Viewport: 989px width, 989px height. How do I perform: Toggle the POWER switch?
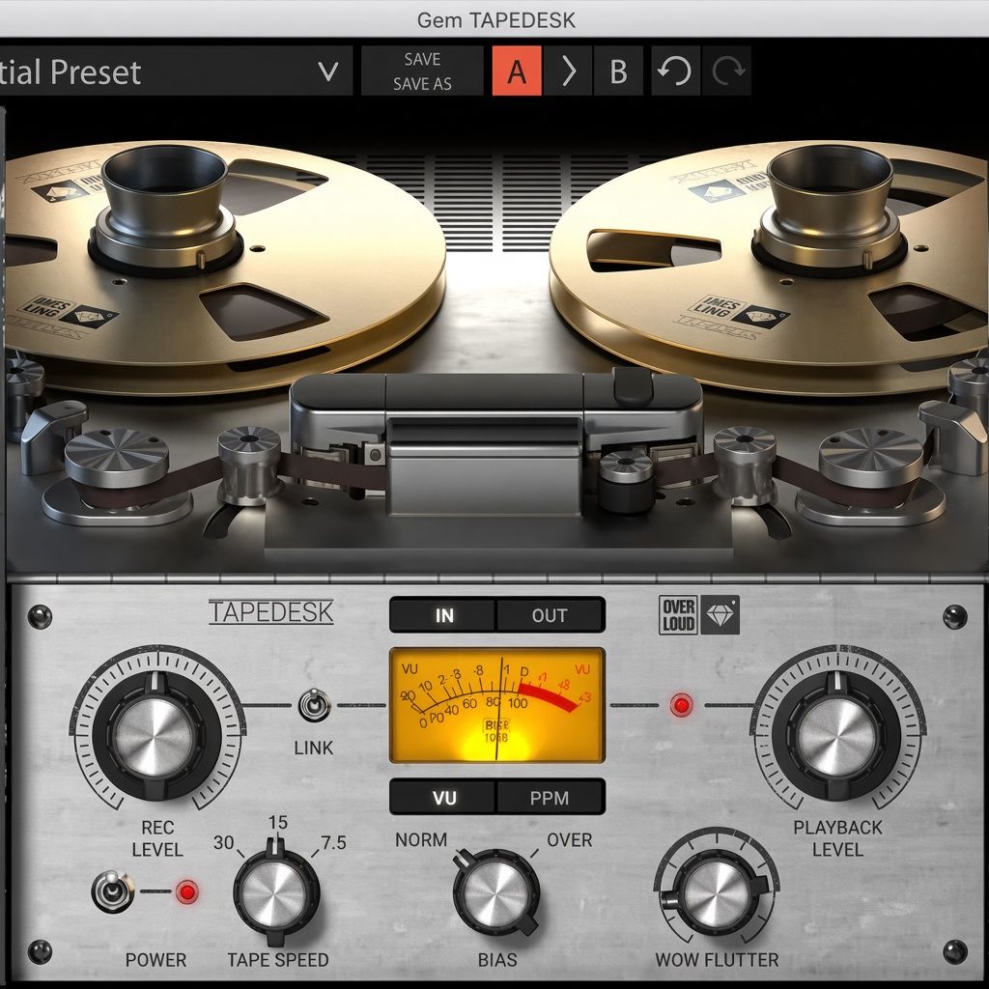(x=112, y=891)
